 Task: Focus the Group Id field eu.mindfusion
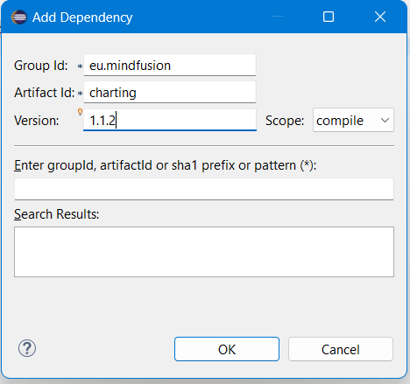[170, 65]
